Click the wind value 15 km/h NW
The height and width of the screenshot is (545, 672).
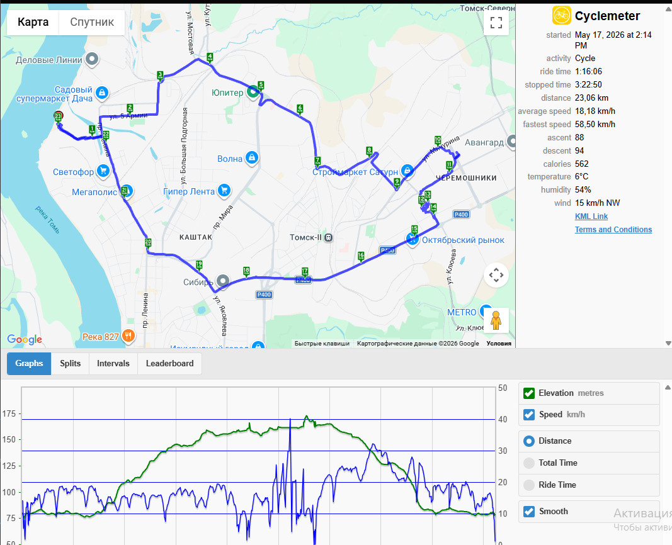point(598,203)
